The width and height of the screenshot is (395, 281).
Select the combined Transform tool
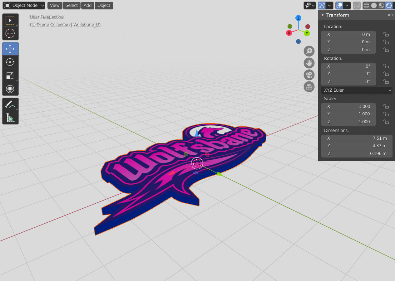(x=10, y=89)
